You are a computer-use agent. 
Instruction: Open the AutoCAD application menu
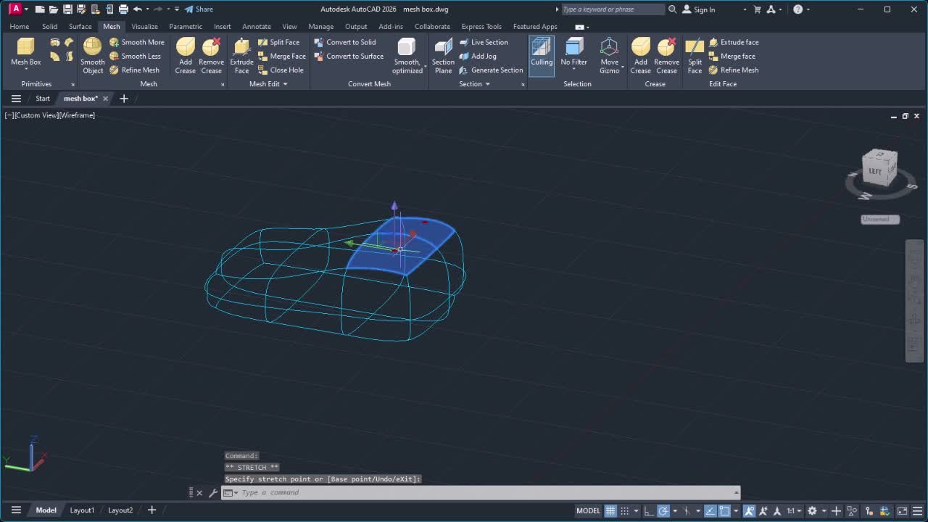(15, 9)
